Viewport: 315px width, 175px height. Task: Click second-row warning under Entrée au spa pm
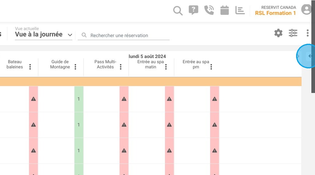(215, 125)
